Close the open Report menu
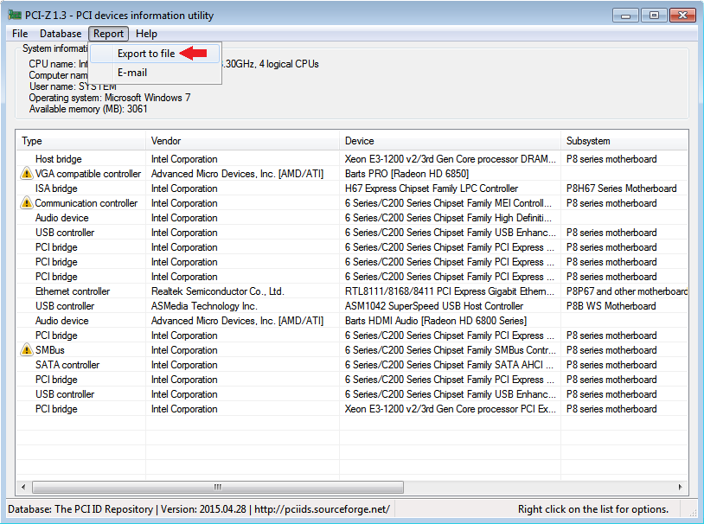The image size is (704, 524). pos(108,34)
